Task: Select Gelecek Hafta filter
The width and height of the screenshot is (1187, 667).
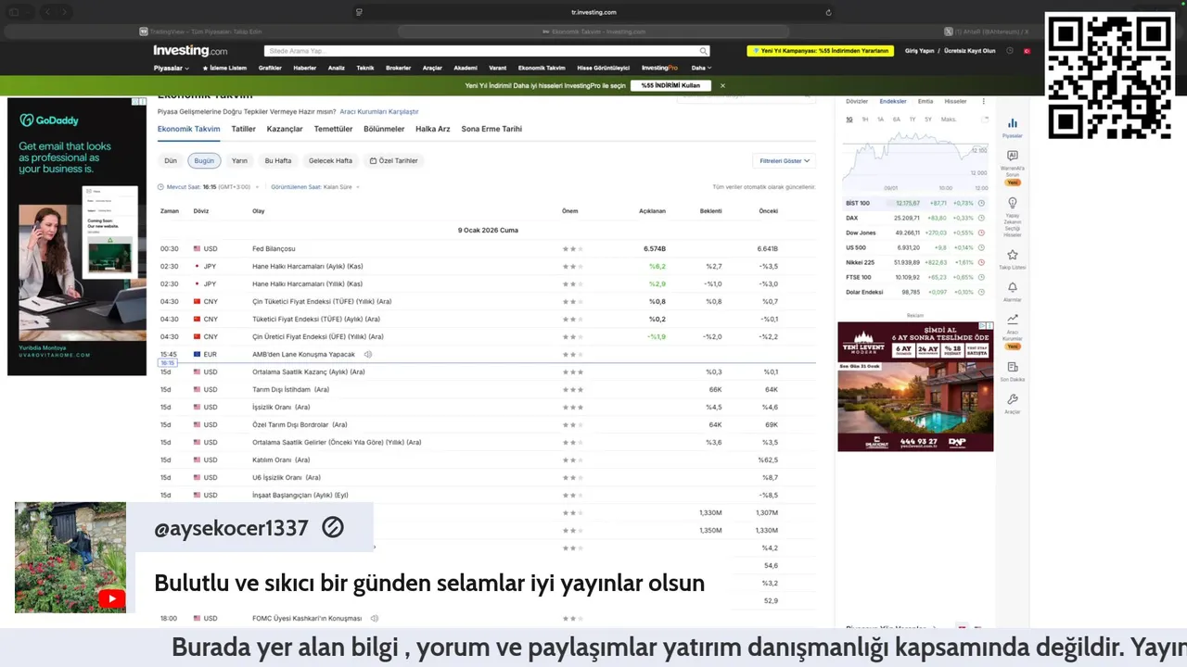Action: coord(330,160)
